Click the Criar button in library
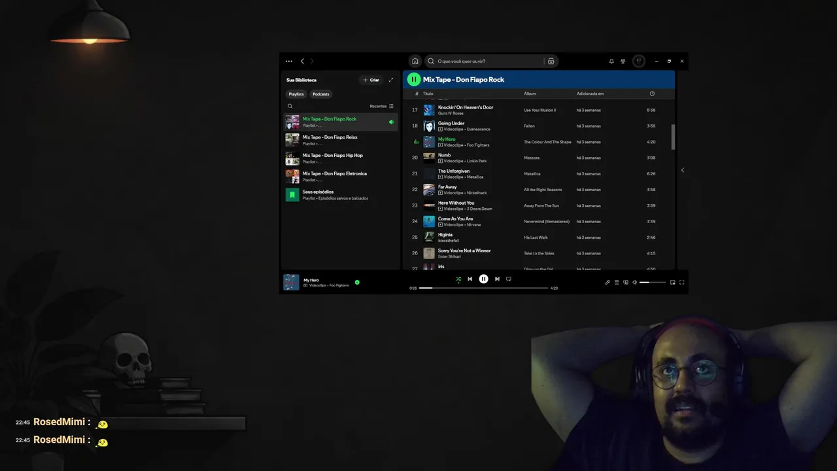 371,80
